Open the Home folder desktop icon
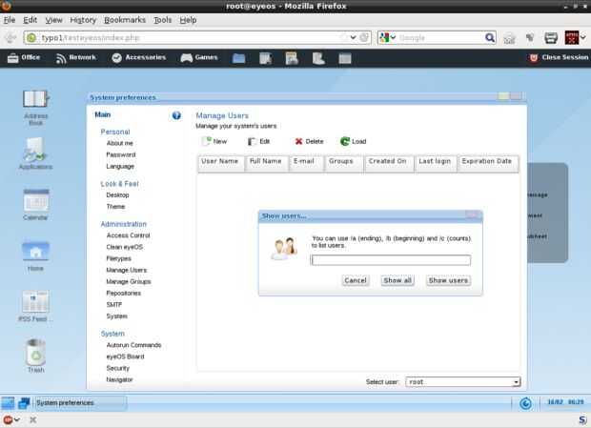Viewport: 591px width, 428px height. pos(35,252)
